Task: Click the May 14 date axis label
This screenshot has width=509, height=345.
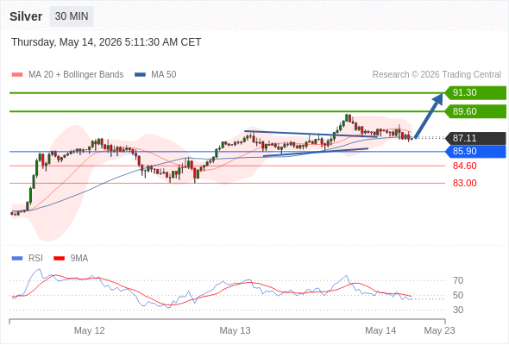Action: tap(380, 330)
